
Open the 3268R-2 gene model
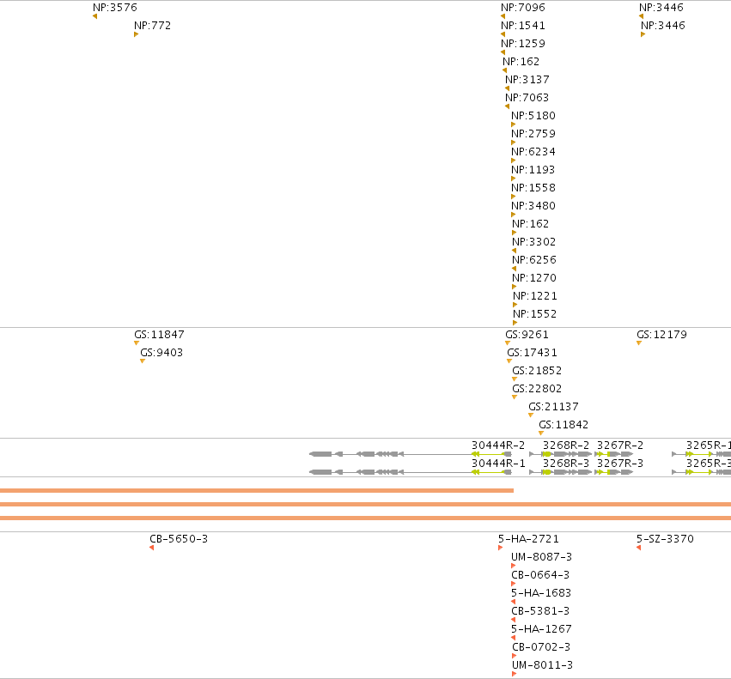(561, 454)
